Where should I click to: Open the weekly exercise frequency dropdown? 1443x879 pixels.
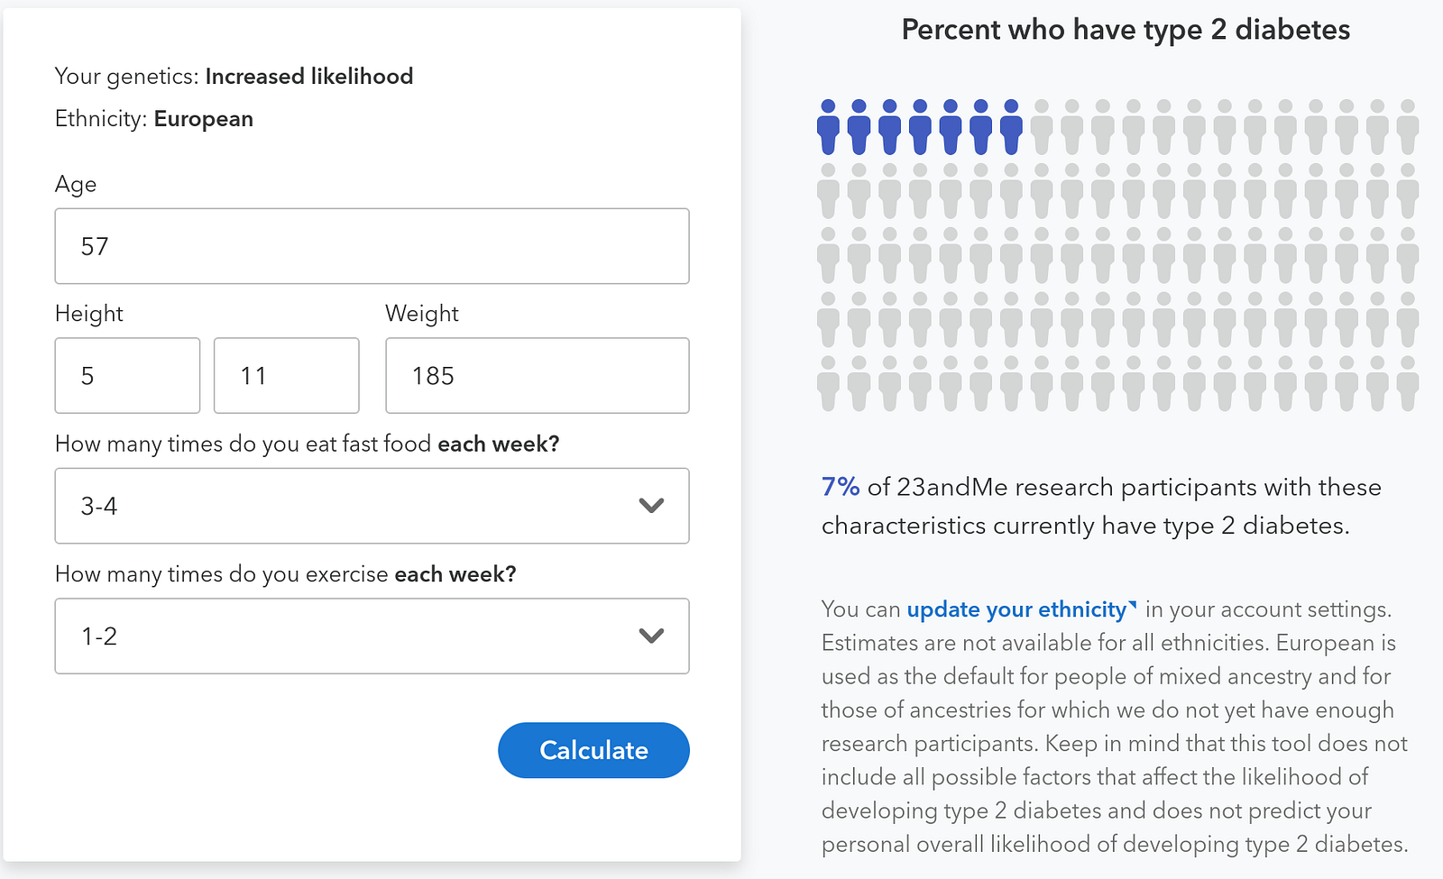click(x=372, y=636)
